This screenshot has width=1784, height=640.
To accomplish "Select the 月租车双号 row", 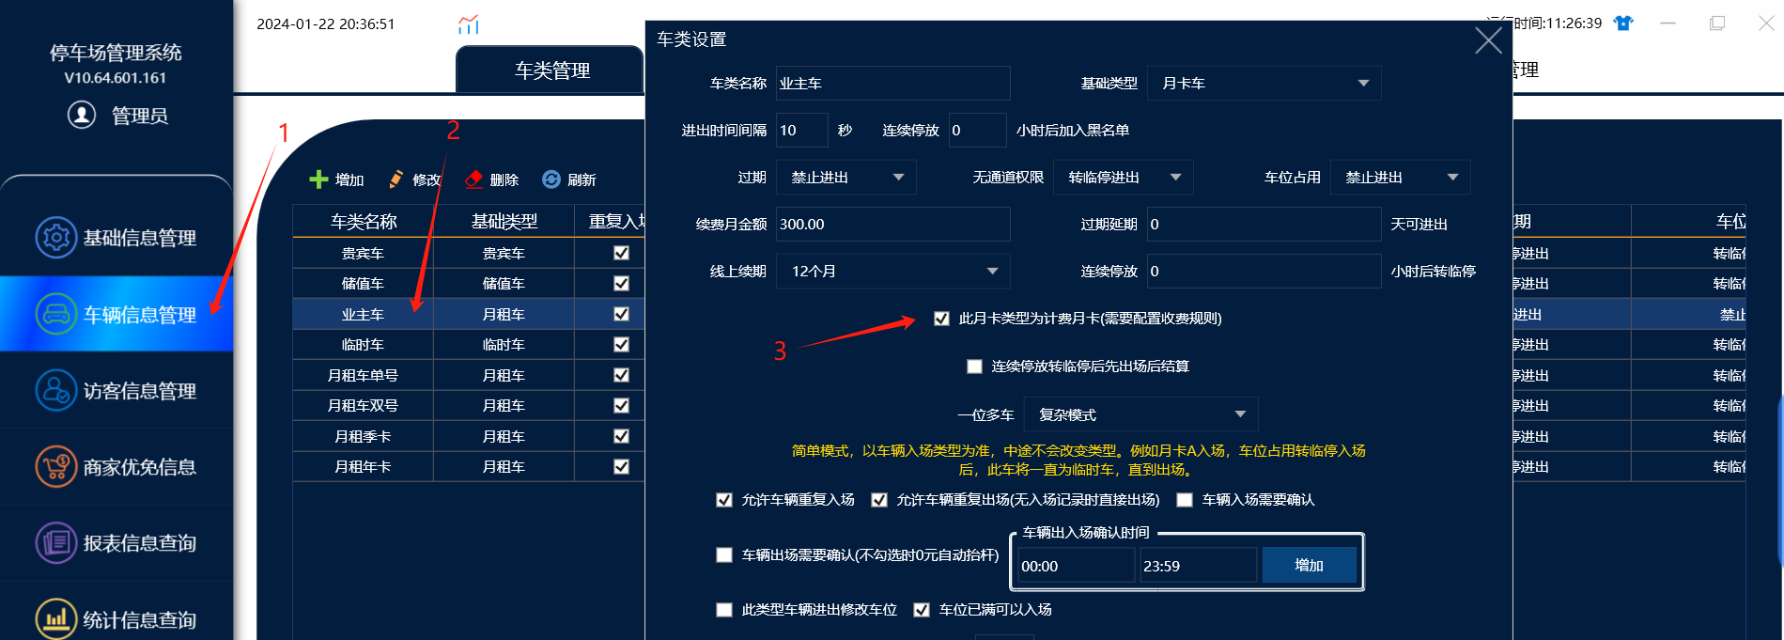I will pyautogui.click(x=469, y=406).
